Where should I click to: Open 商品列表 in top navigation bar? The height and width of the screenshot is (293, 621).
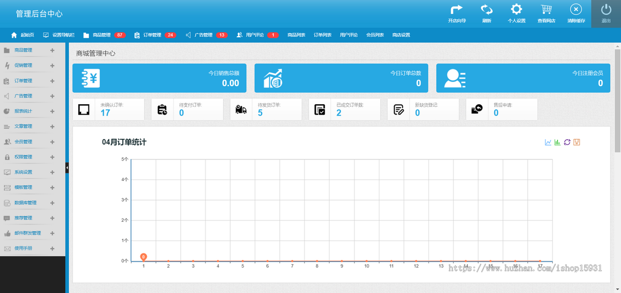(296, 35)
